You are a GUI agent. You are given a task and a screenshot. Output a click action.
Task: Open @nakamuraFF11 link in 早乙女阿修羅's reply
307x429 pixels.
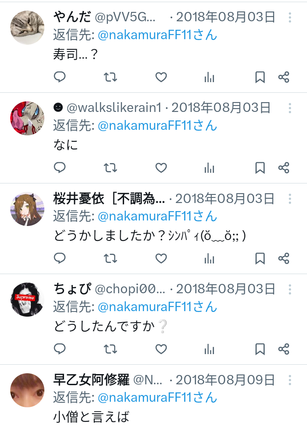point(157,398)
